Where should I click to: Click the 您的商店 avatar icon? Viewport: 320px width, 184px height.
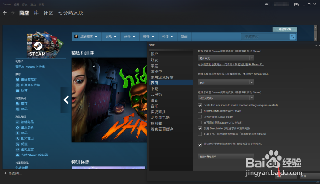point(76,36)
